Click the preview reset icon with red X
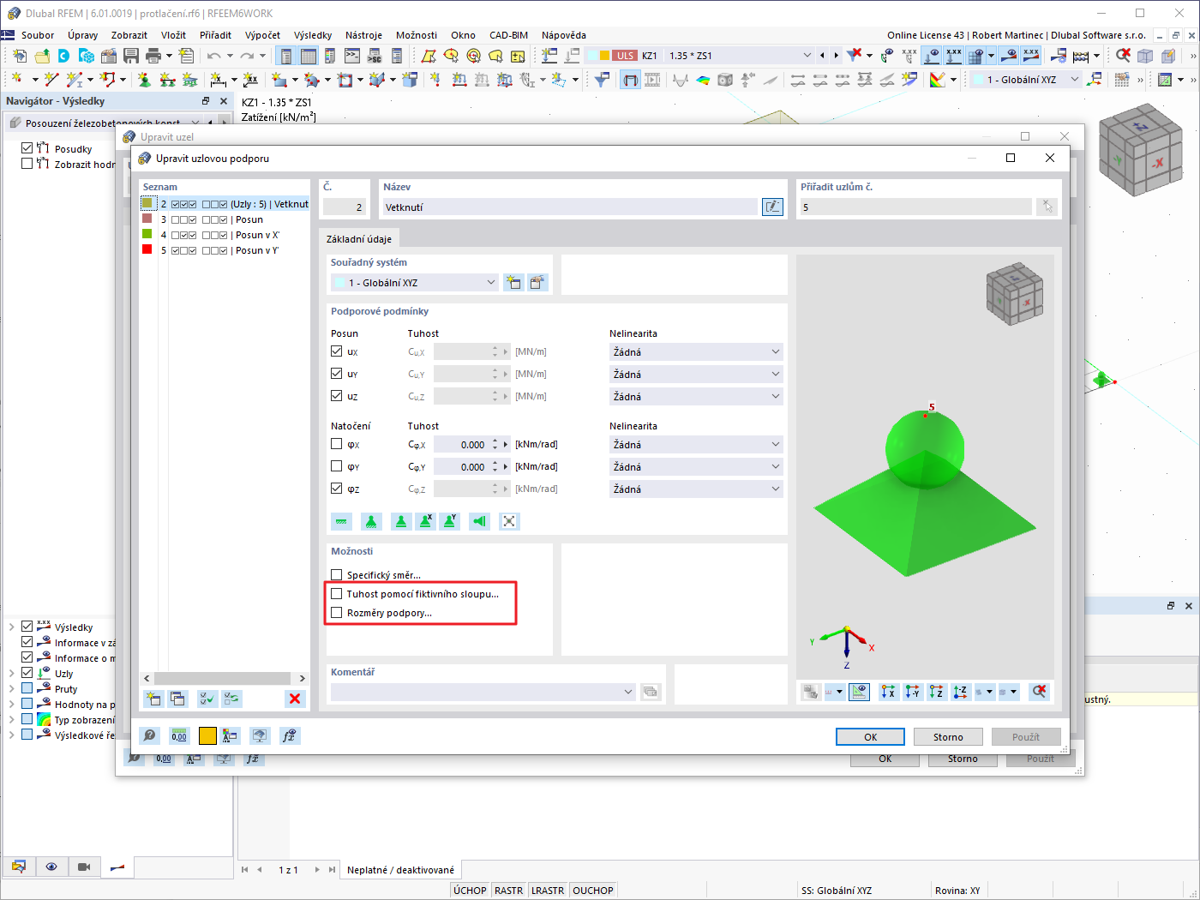This screenshot has width=1200, height=900. 1039,692
